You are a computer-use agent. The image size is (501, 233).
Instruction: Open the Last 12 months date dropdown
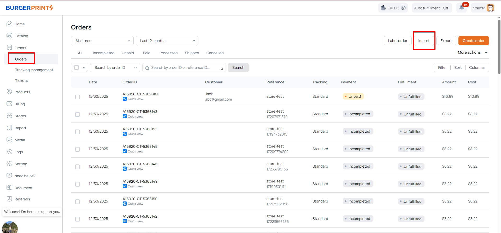(167, 41)
